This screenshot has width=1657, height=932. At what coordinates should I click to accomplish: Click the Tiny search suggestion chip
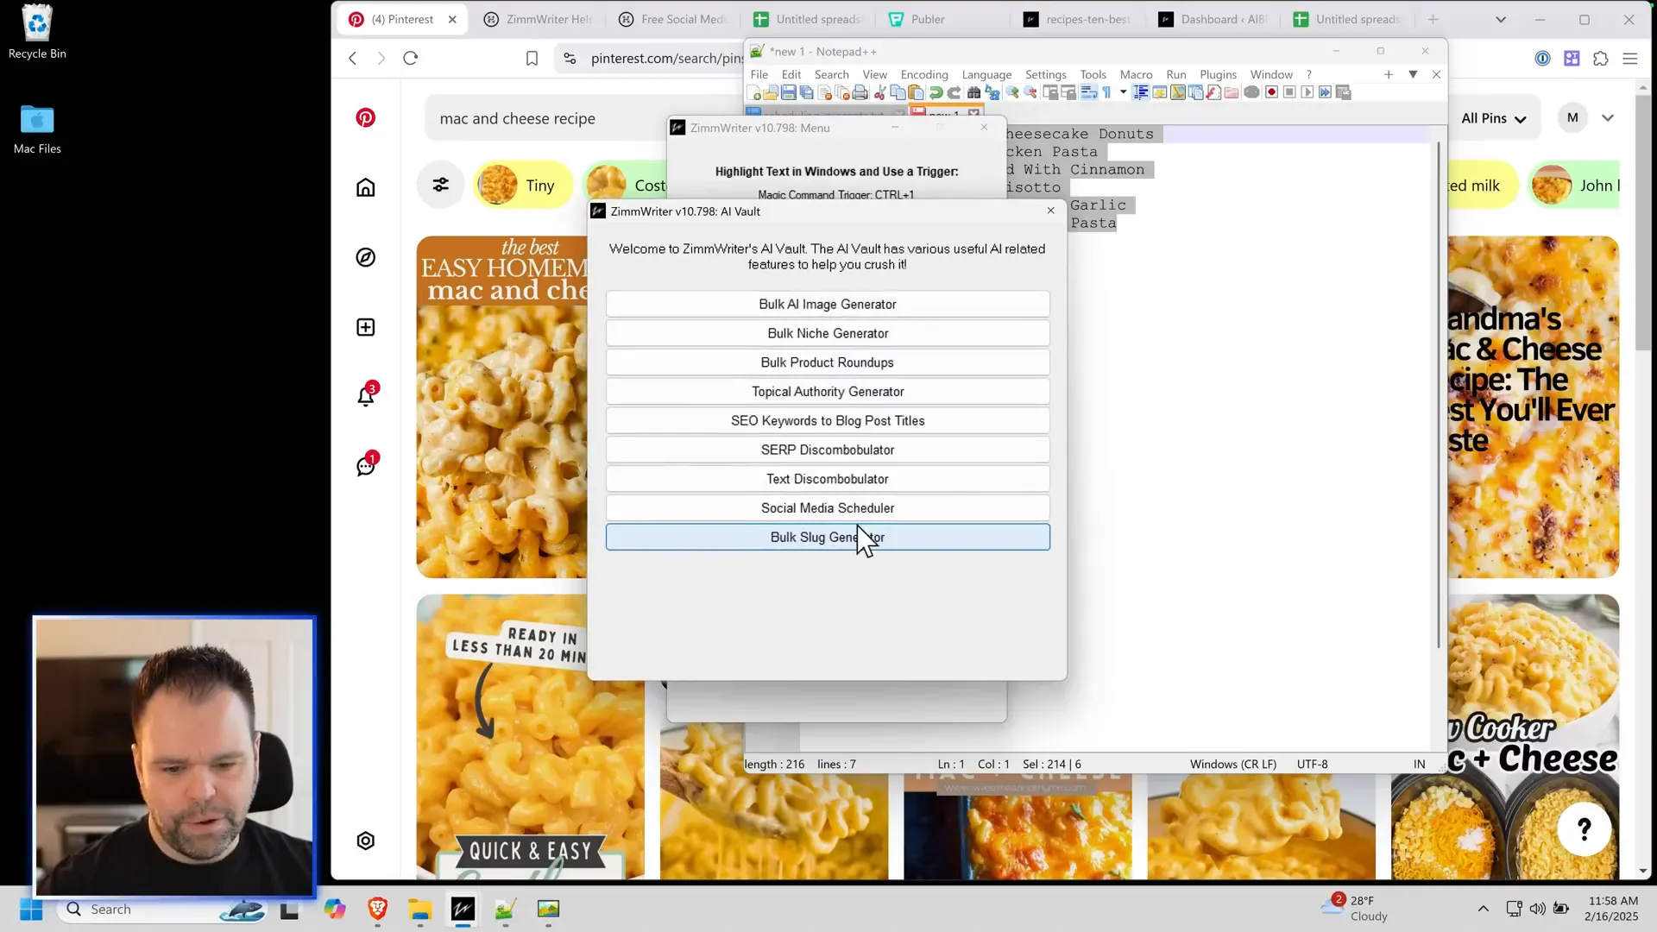pyautogui.click(x=521, y=185)
